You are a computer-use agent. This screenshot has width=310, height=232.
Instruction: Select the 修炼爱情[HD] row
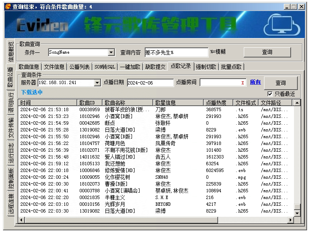click(x=156, y=170)
